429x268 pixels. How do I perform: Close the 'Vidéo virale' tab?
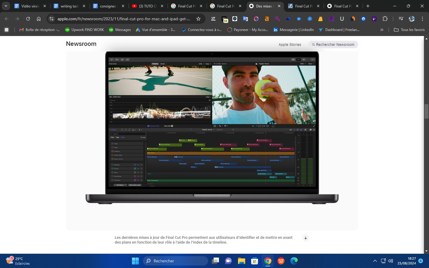pyautogui.click(x=45, y=6)
